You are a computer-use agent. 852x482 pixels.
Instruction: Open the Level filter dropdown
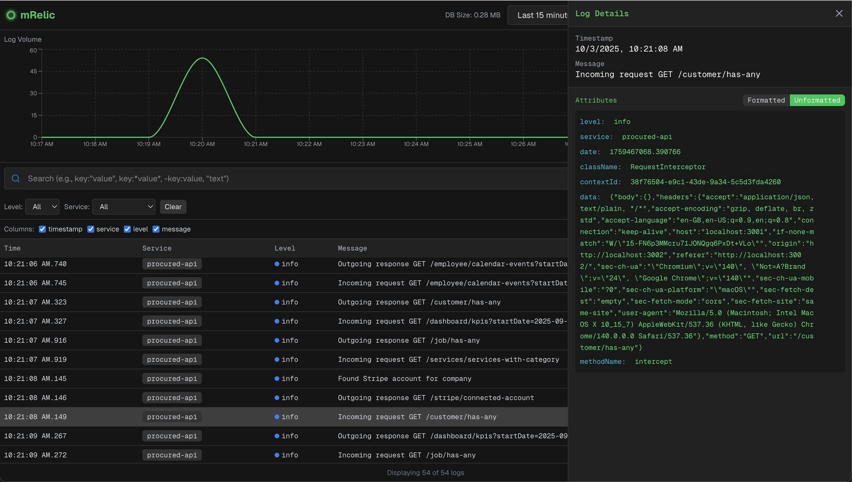click(x=42, y=207)
